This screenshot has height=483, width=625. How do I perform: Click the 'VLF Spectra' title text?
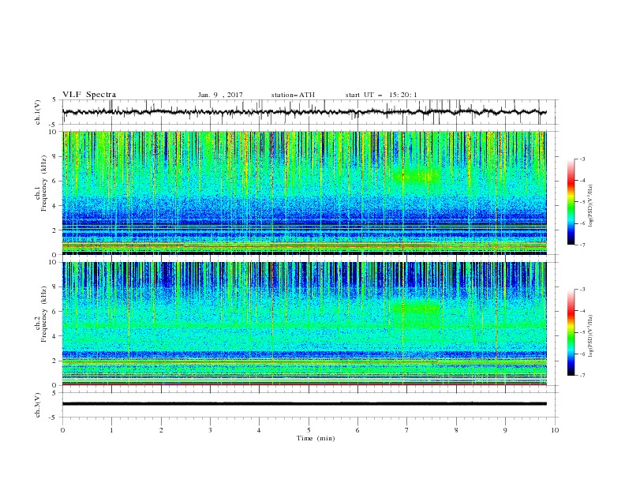[89, 95]
